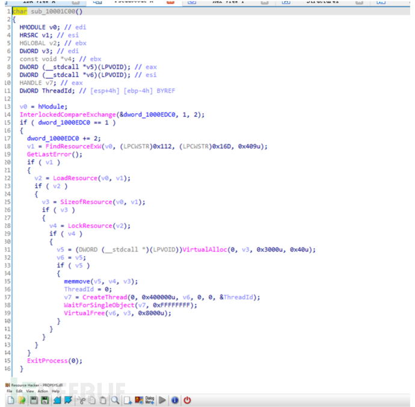
Task: Click the red power Exit icon
Action: click(187, 400)
